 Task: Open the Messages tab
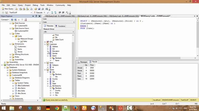[82, 62]
